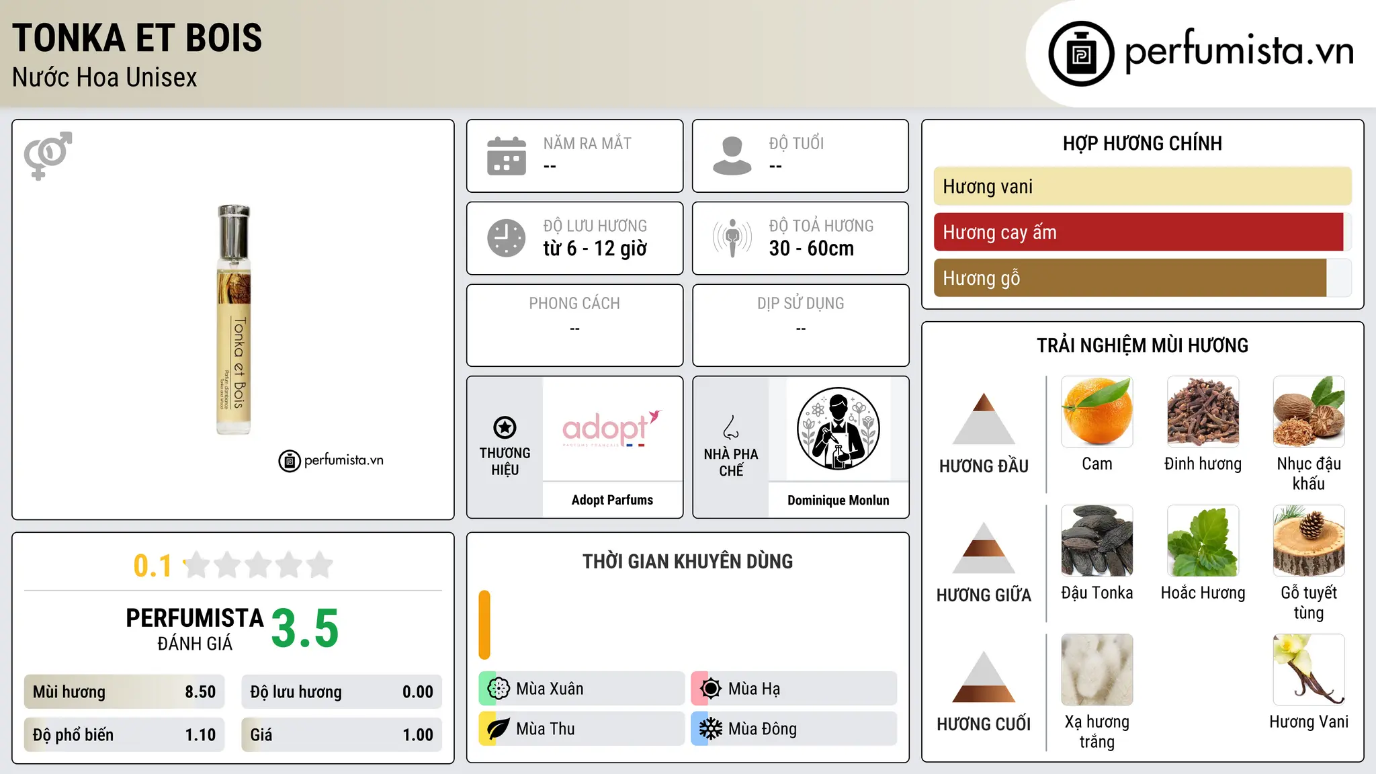Click the perfumer illustration above Dominique Monlun
Image resolution: width=1376 pixels, height=774 pixels.
pos(838,429)
